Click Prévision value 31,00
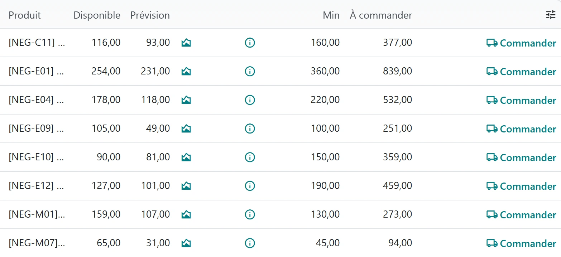 [x=158, y=243]
